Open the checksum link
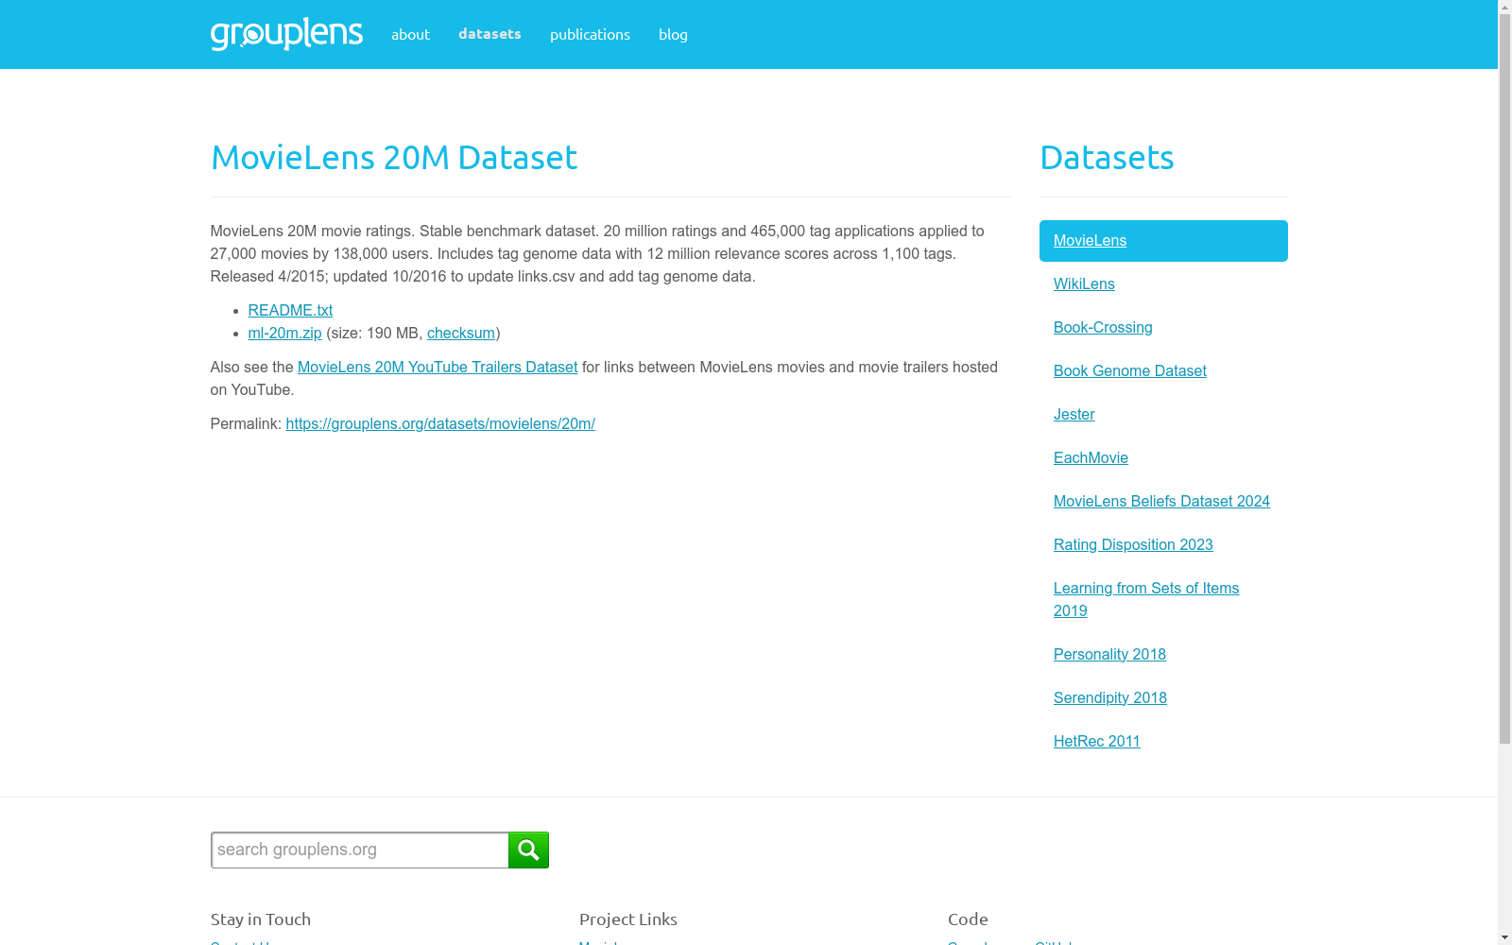This screenshot has width=1512, height=945. click(461, 333)
